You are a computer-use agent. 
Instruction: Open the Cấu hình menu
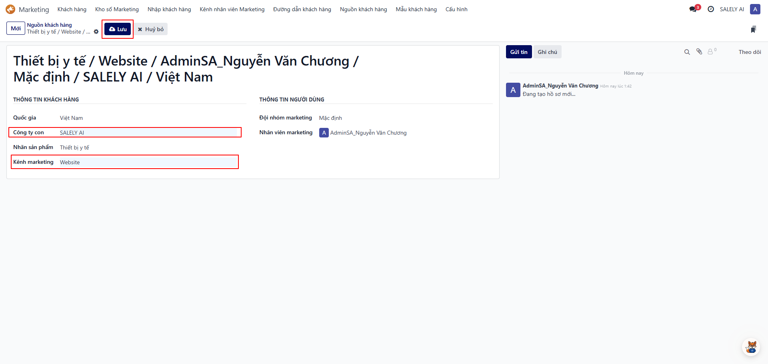coord(456,9)
